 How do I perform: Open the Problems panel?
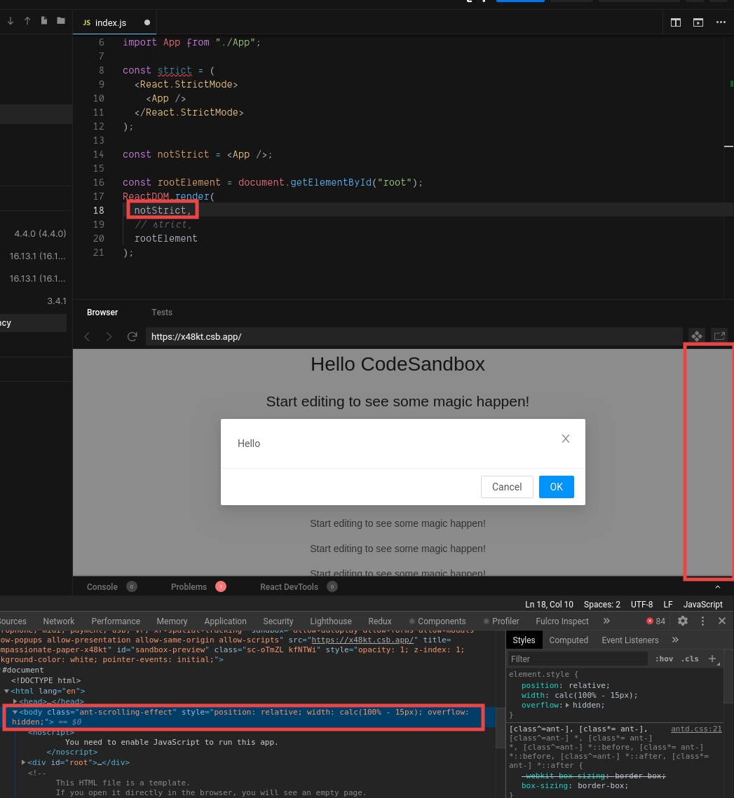click(x=189, y=587)
